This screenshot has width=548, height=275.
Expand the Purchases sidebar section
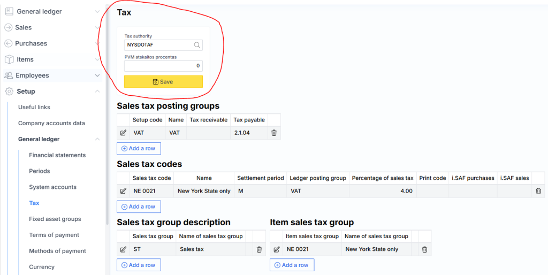97,44
